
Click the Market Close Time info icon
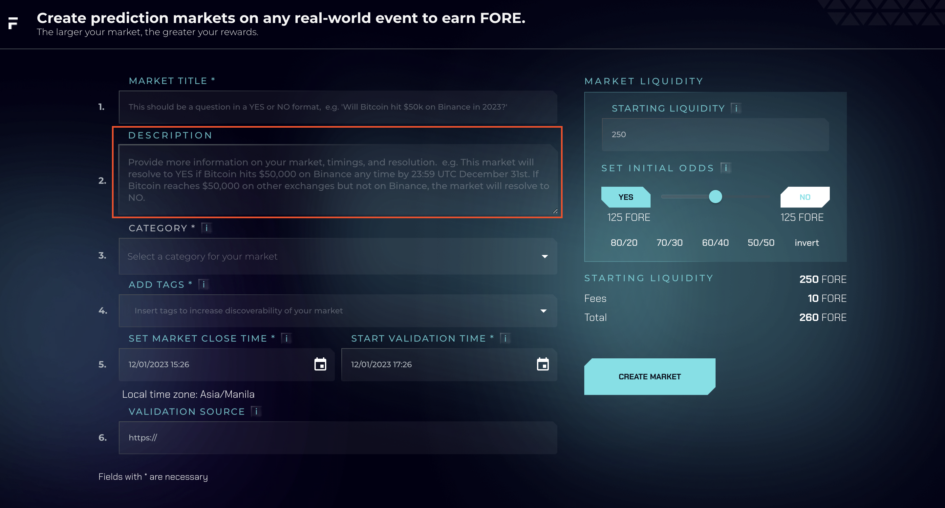pyautogui.click(x=286, y=338)
